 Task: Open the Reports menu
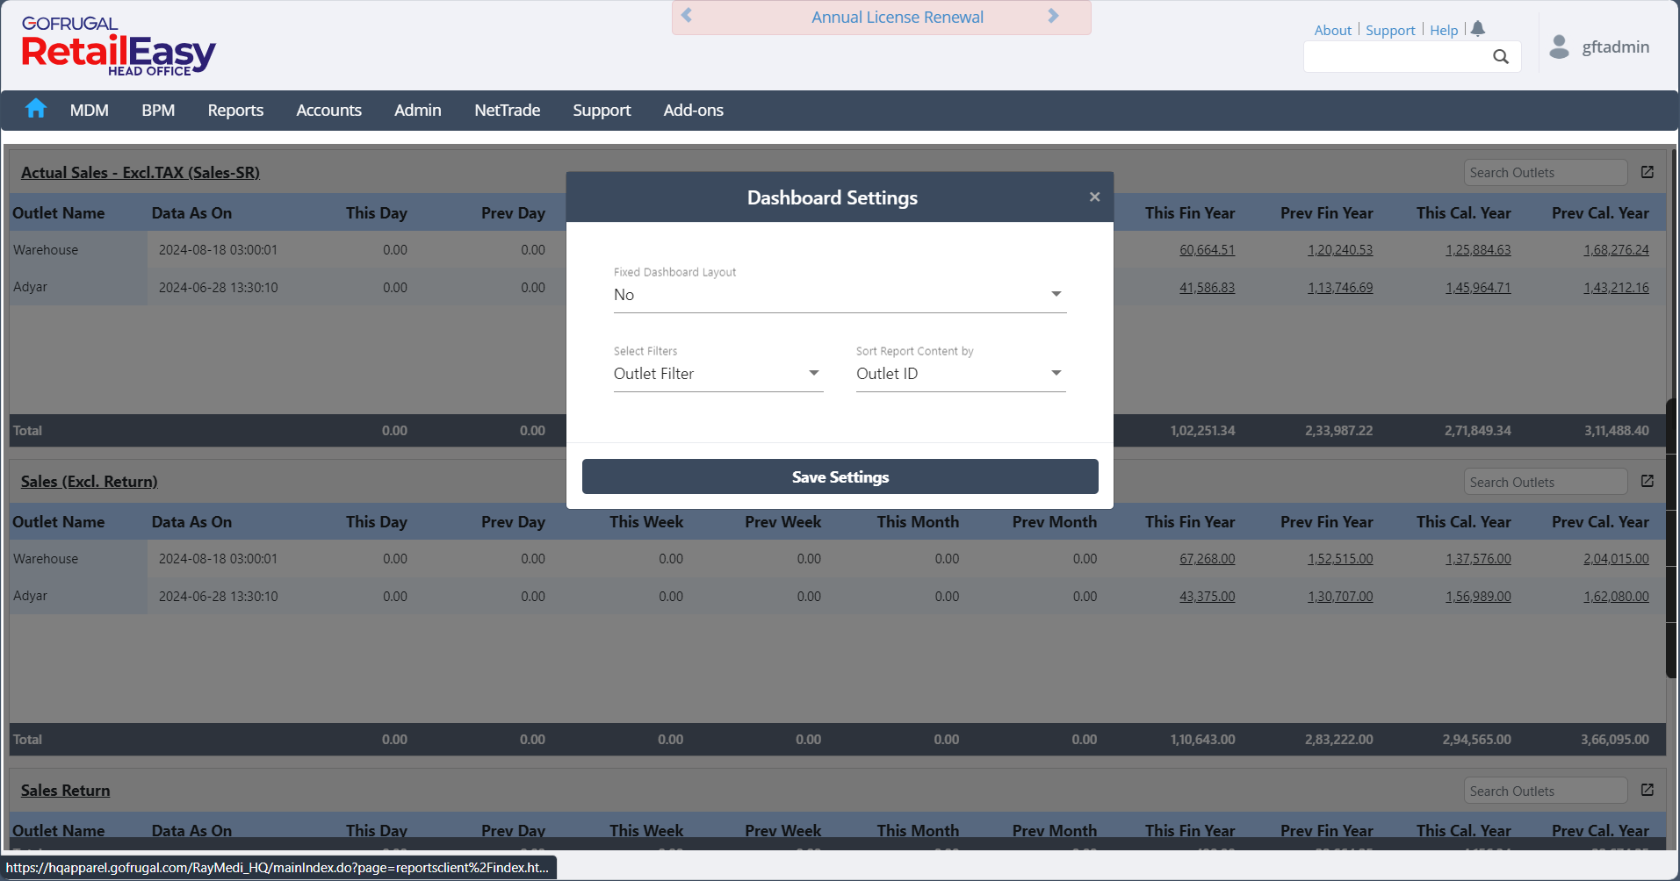pyautogui.click(x=235, y=111)
